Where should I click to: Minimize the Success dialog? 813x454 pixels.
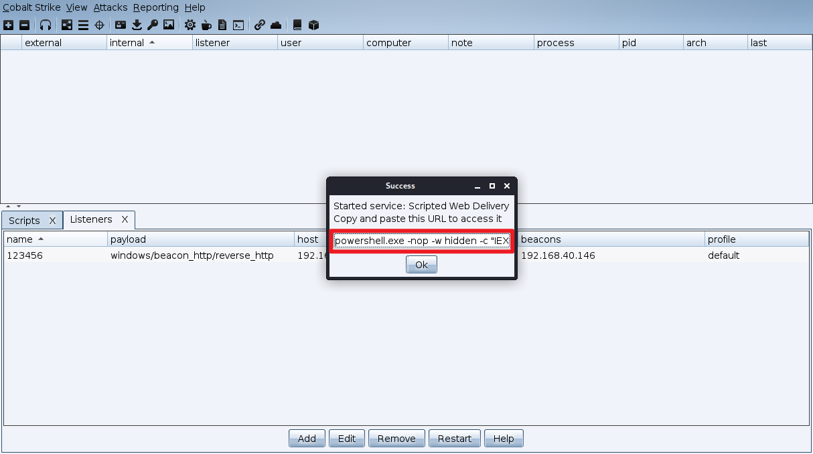coord(478,186)
